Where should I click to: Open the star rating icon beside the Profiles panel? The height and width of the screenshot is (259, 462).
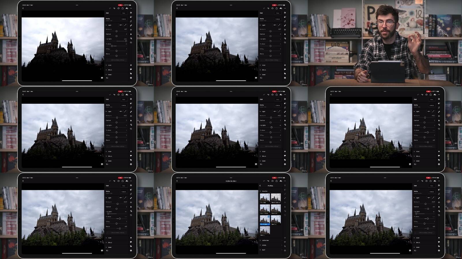pyautogui.click(x=285, y=238)
